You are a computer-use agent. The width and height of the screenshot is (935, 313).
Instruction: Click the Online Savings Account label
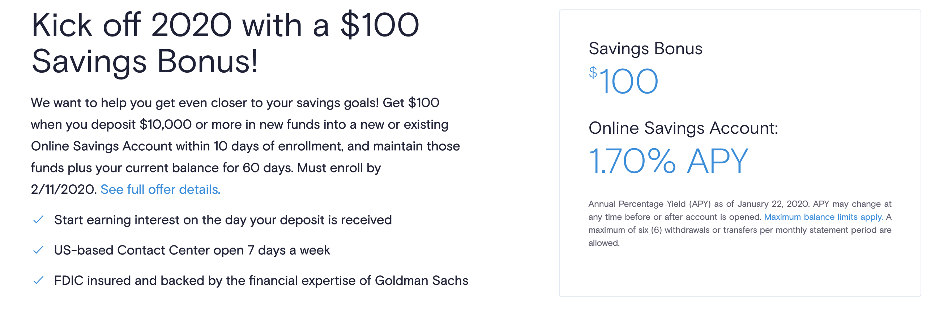click(683, 128)
